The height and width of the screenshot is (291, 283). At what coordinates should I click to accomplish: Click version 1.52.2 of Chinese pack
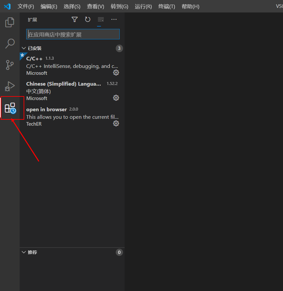coord(112,84)
